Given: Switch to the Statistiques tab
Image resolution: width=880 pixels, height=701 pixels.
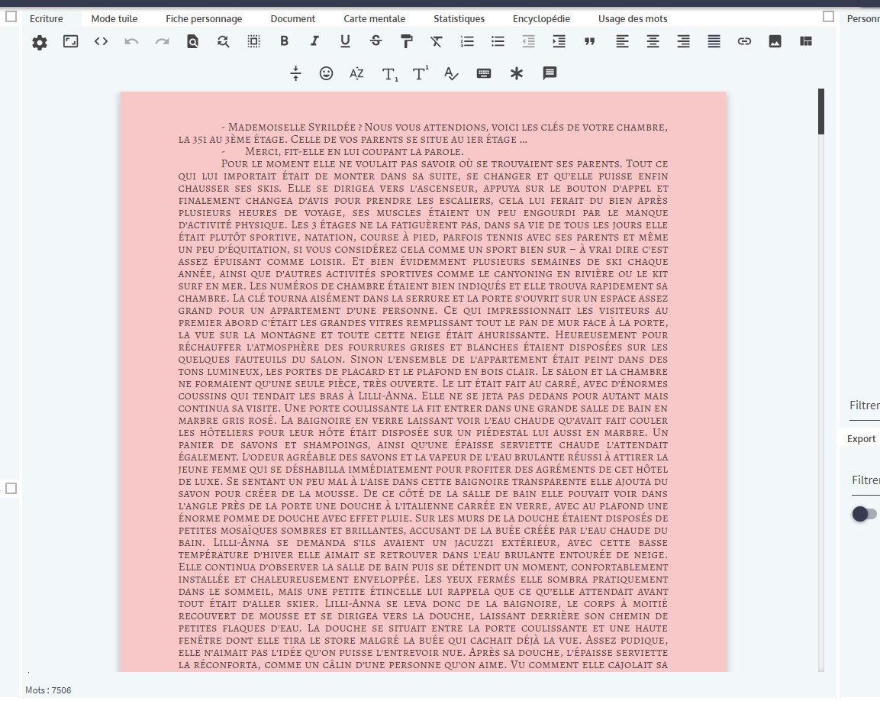Looking at the screenshot, I should [459, 18].
